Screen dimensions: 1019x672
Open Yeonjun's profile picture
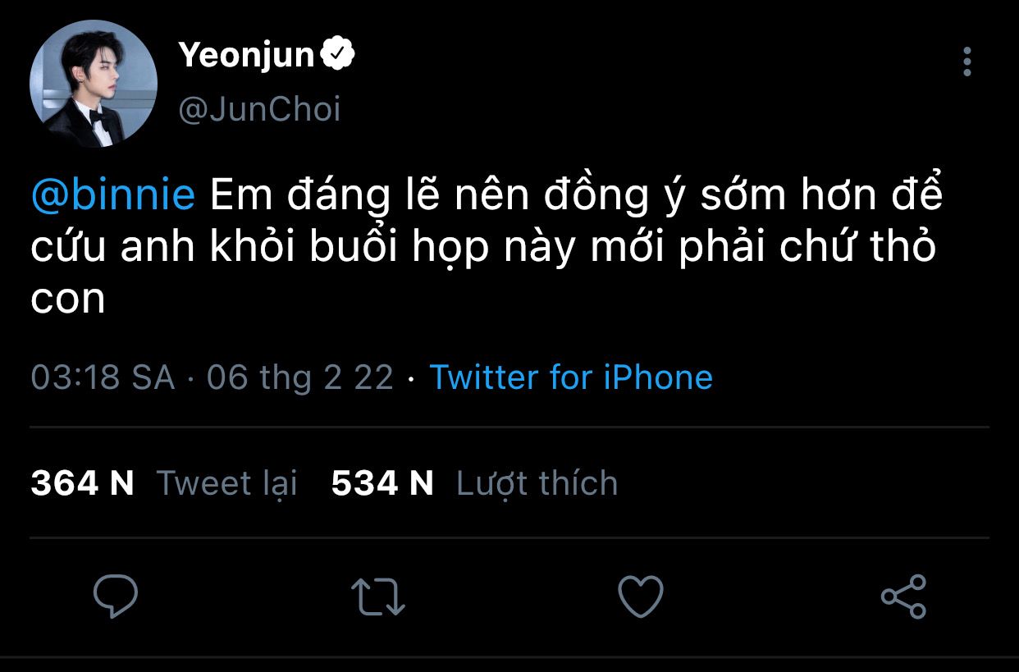pyautogui.click(x=94, y=84)
